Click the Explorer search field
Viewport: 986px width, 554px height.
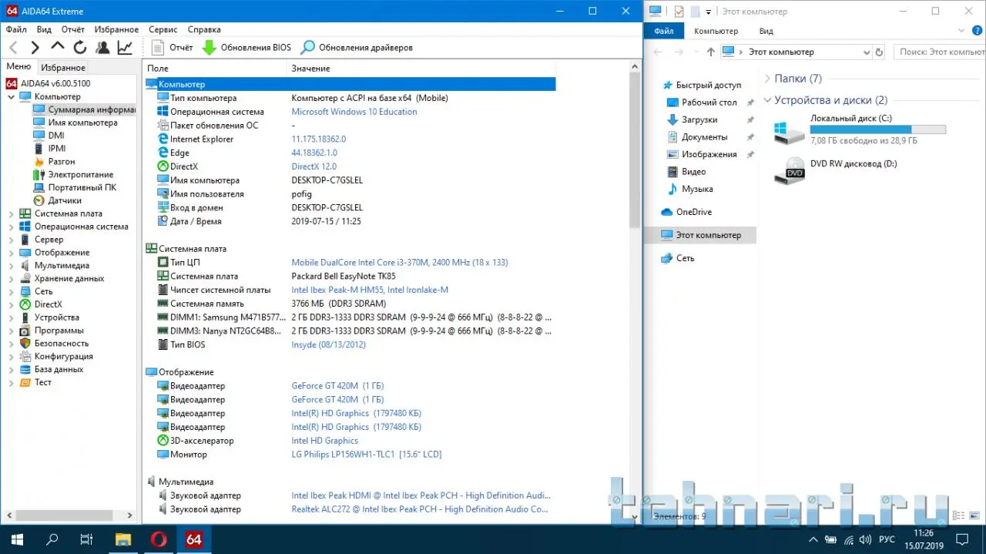941,52
